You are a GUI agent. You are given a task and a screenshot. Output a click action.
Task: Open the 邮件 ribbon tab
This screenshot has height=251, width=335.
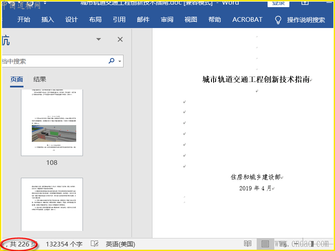point(143,20)
